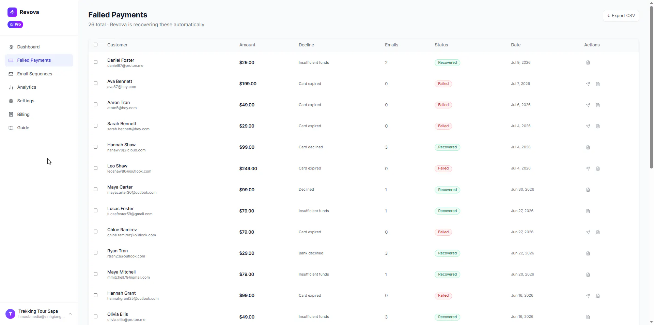Send recovery email to Chloe Ramirez

(x=588, y=232)
